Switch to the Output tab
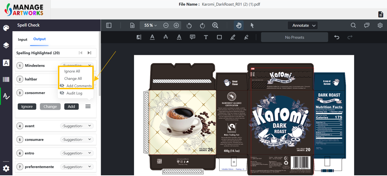 pyautogui.click(x=40, y=39)
